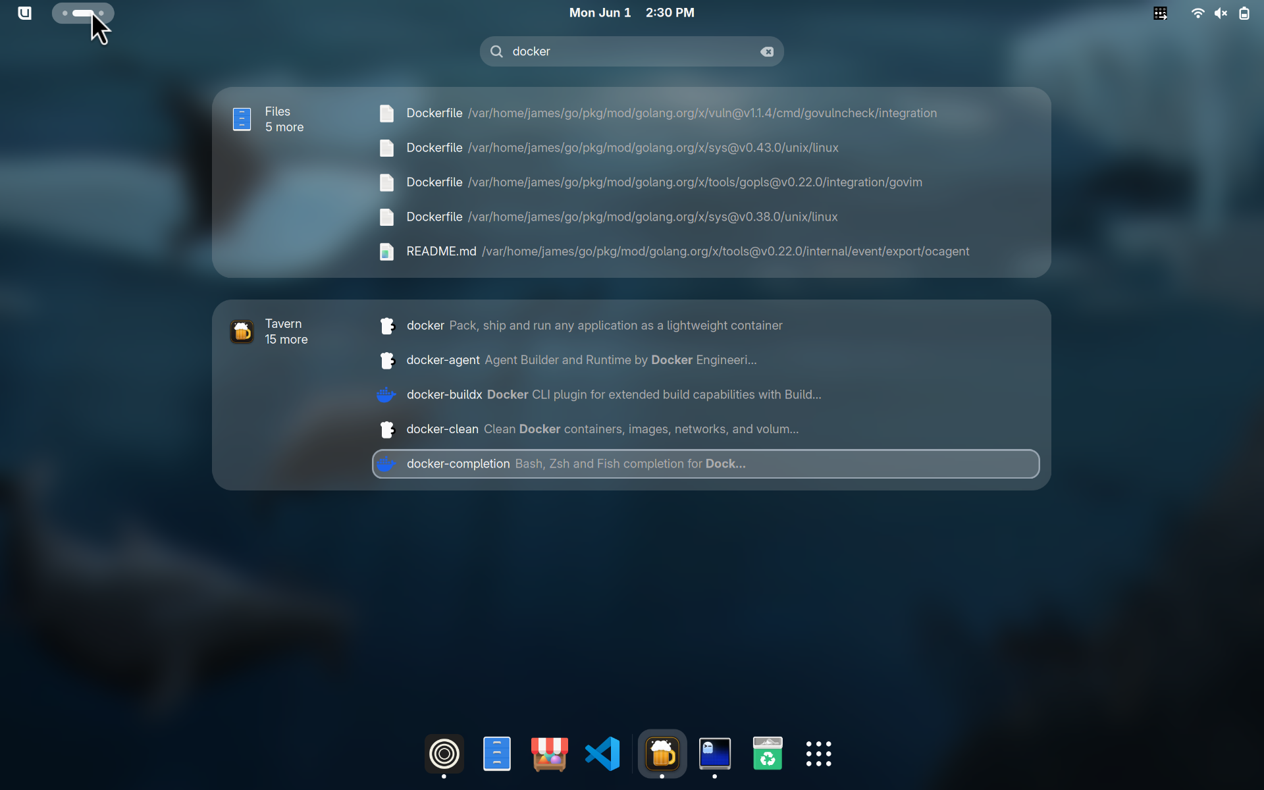Launch Visual Studio Code from dock
The image size is (1264, 790).
(602, 754)
